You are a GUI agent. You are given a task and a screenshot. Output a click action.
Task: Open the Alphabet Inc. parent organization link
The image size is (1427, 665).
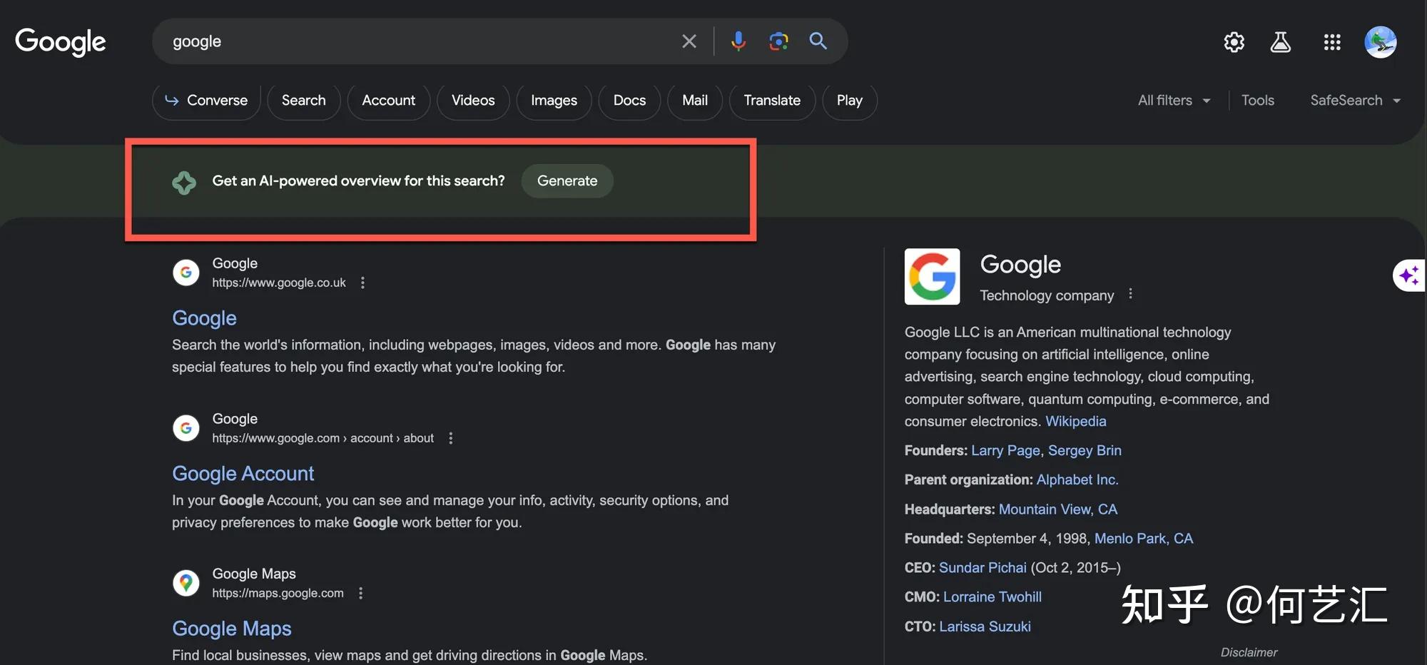[1077, 480]
